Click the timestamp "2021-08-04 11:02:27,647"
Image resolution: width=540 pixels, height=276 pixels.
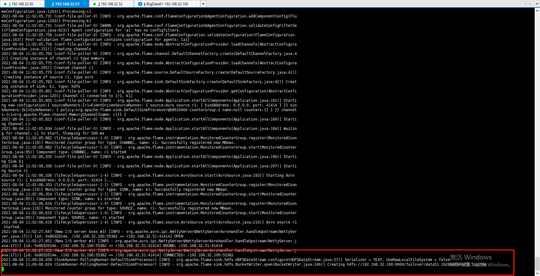[27, 232]
